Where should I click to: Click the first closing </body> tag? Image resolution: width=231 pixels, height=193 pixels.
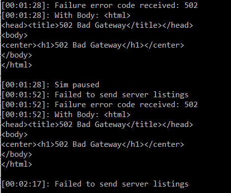(16, 55)
